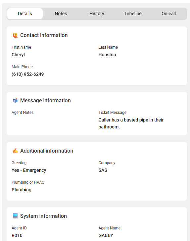The width and height of the screenshot is (190, 241).
Task: Click the System information laptop icon
Action: click(15, 216)
